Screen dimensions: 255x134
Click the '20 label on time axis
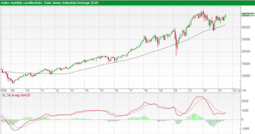click(x=175, y=90)
